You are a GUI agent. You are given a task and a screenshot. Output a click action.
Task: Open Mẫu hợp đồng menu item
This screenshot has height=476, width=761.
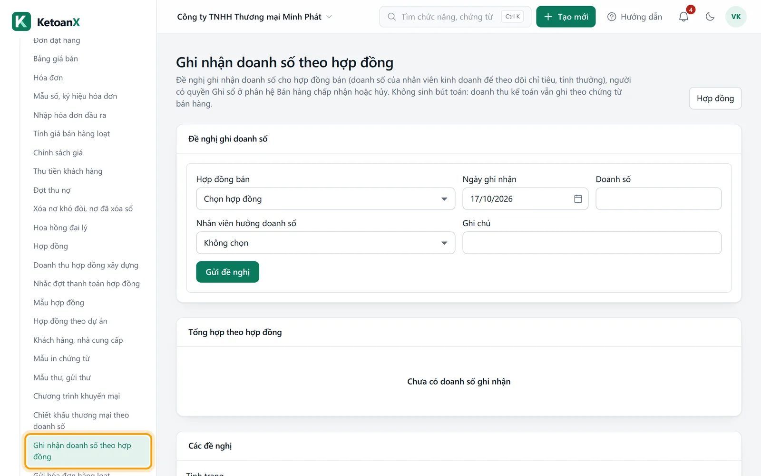click(x=59, y=303)
